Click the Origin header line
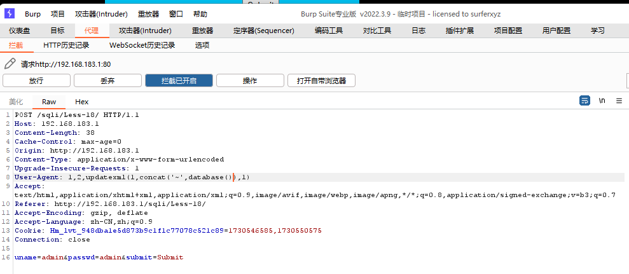This screenshot has width=629, height=274. (x=77, y=151)
